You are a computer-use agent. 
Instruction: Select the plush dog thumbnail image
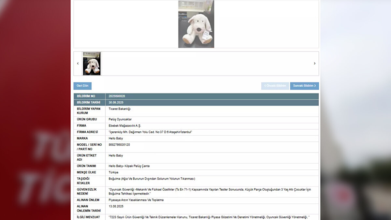pyautogui.click(x=92, y=64)
